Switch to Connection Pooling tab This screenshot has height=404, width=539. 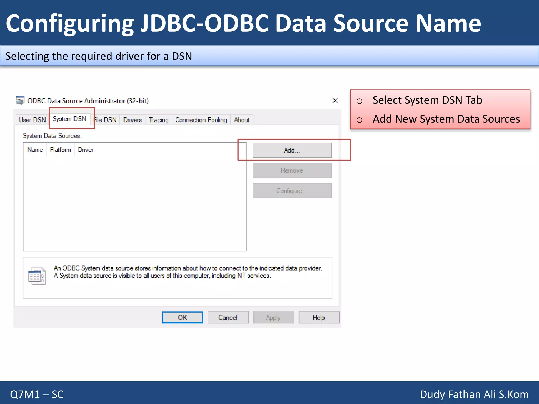click(201, 120)
